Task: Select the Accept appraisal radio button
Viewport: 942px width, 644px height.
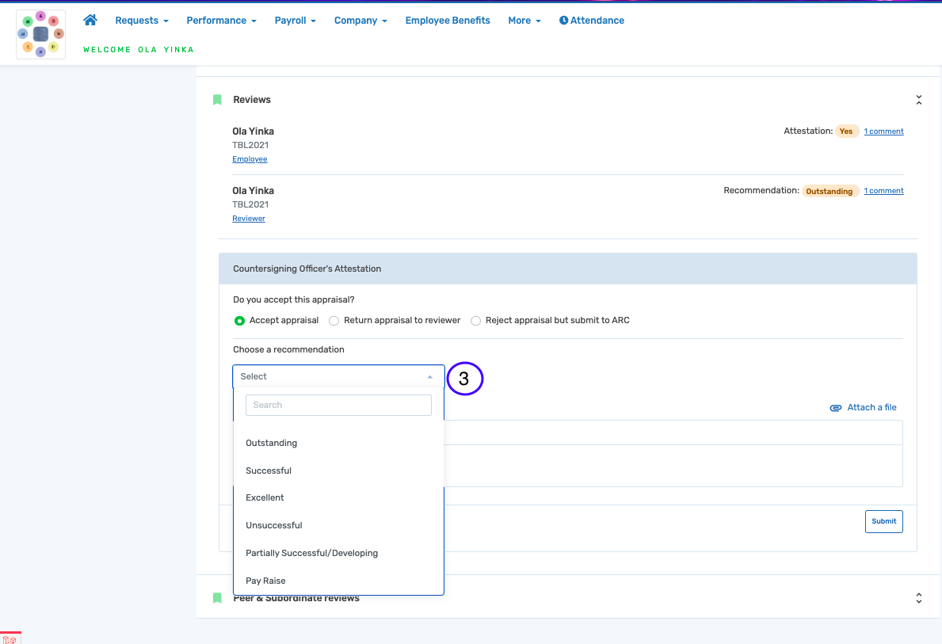Action: coord(239,321)
